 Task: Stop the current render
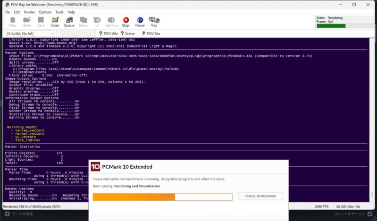[x=126, y=22]
